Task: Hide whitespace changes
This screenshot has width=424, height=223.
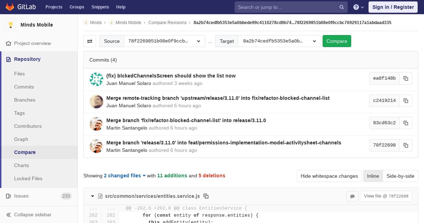Action: pyautogui.click(x=329, y=176)
